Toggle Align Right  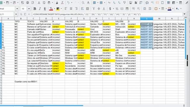pos(76,9)
